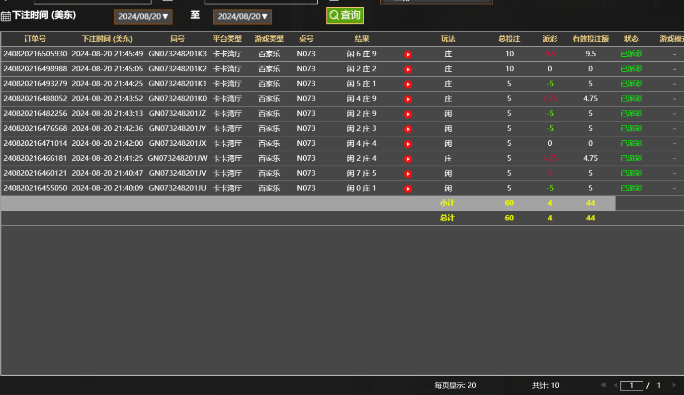The image size is (684, 395).
Task: Play video for round GN073248201JY
Action: click(x=408, y=129)
